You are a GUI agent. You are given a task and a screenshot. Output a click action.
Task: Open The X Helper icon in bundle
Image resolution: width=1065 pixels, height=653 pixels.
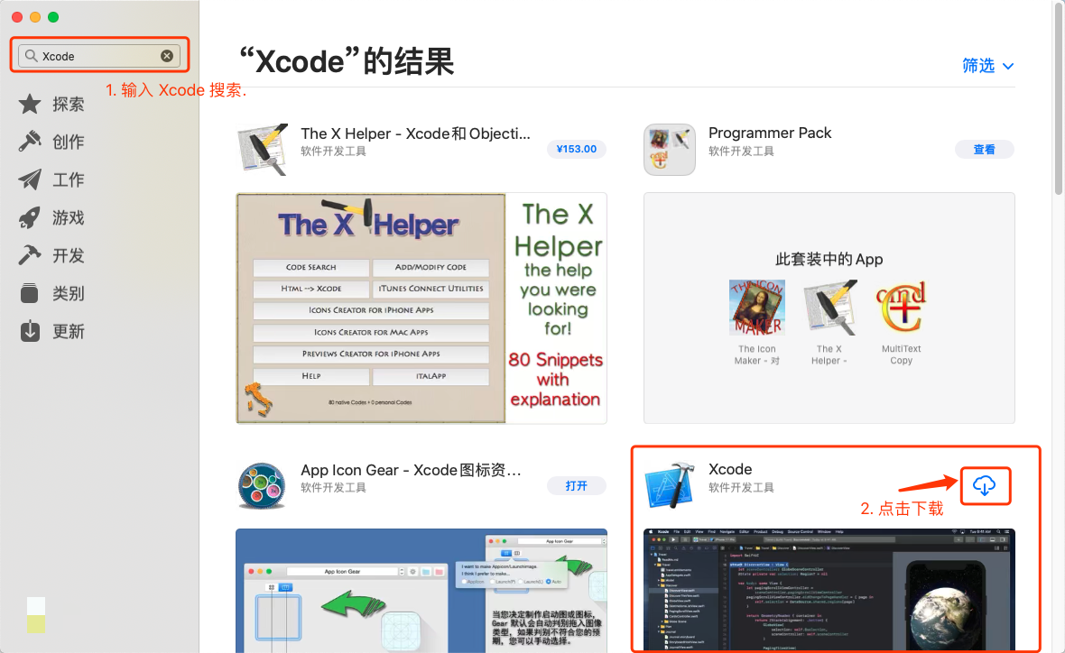click(x=829, y=308)
